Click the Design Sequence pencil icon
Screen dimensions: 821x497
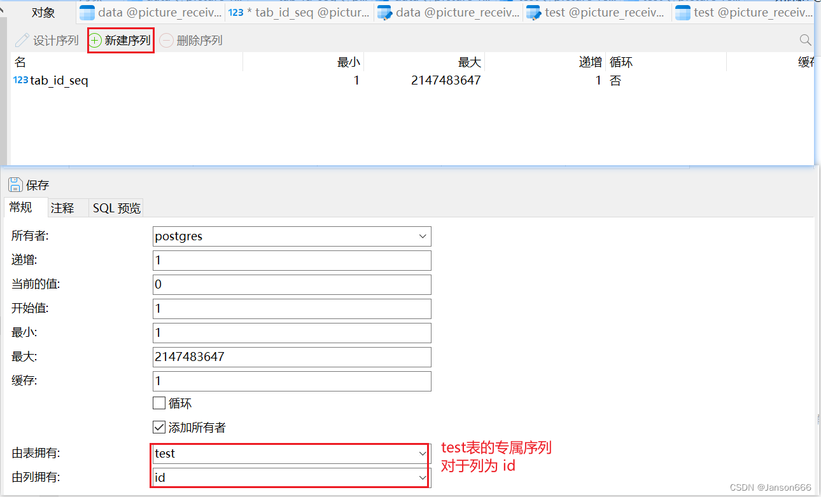[x=22, y=41]
